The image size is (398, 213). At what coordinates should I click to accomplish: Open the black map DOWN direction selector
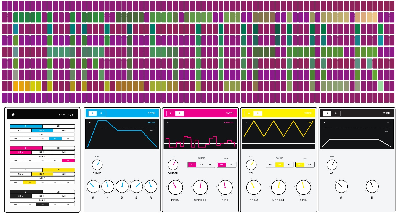(42, 200)
